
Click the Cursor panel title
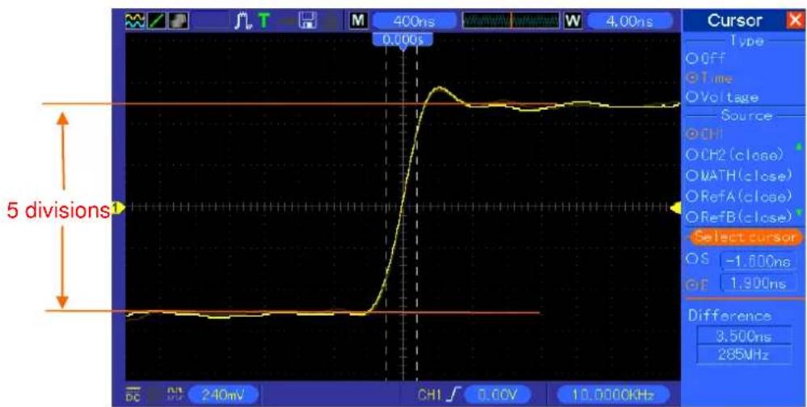(734, 20)
